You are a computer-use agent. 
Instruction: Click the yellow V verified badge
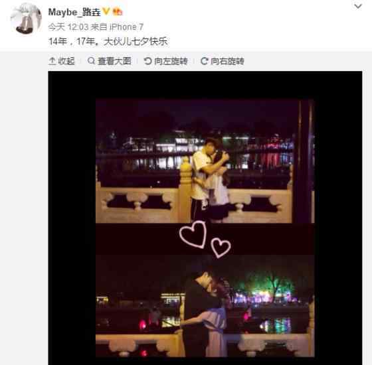coord(106,11)
